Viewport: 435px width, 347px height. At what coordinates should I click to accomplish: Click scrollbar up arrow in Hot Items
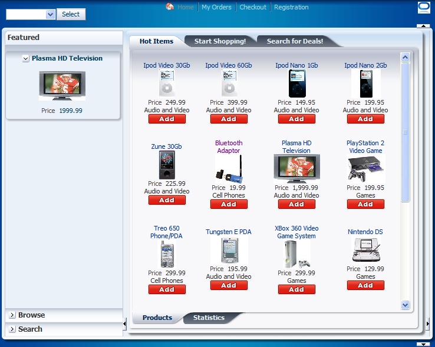[x=406, y=57]
